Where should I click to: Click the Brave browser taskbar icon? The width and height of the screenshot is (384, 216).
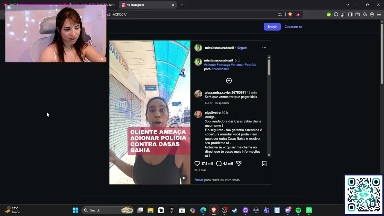pyautogui.click(x=214, y=210)
